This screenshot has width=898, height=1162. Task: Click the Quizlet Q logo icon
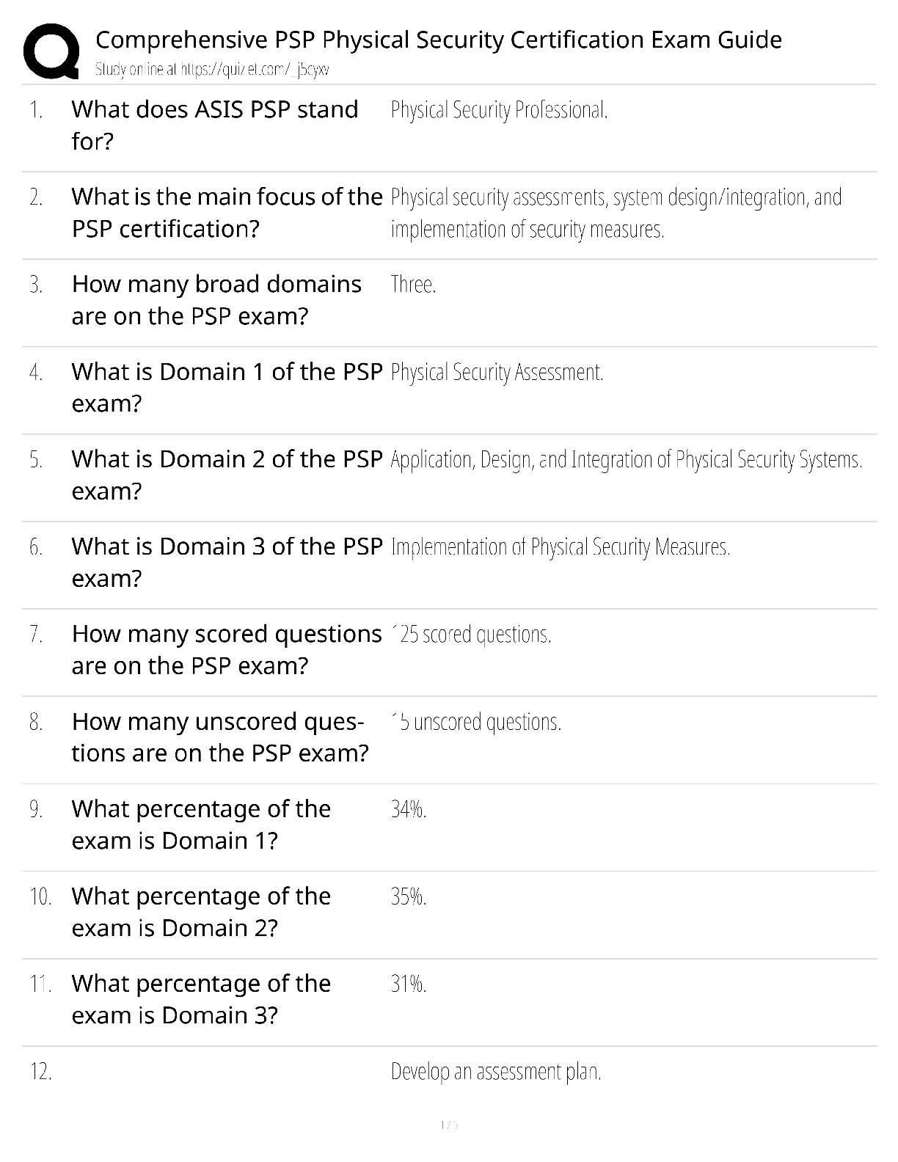coord(51,51)
